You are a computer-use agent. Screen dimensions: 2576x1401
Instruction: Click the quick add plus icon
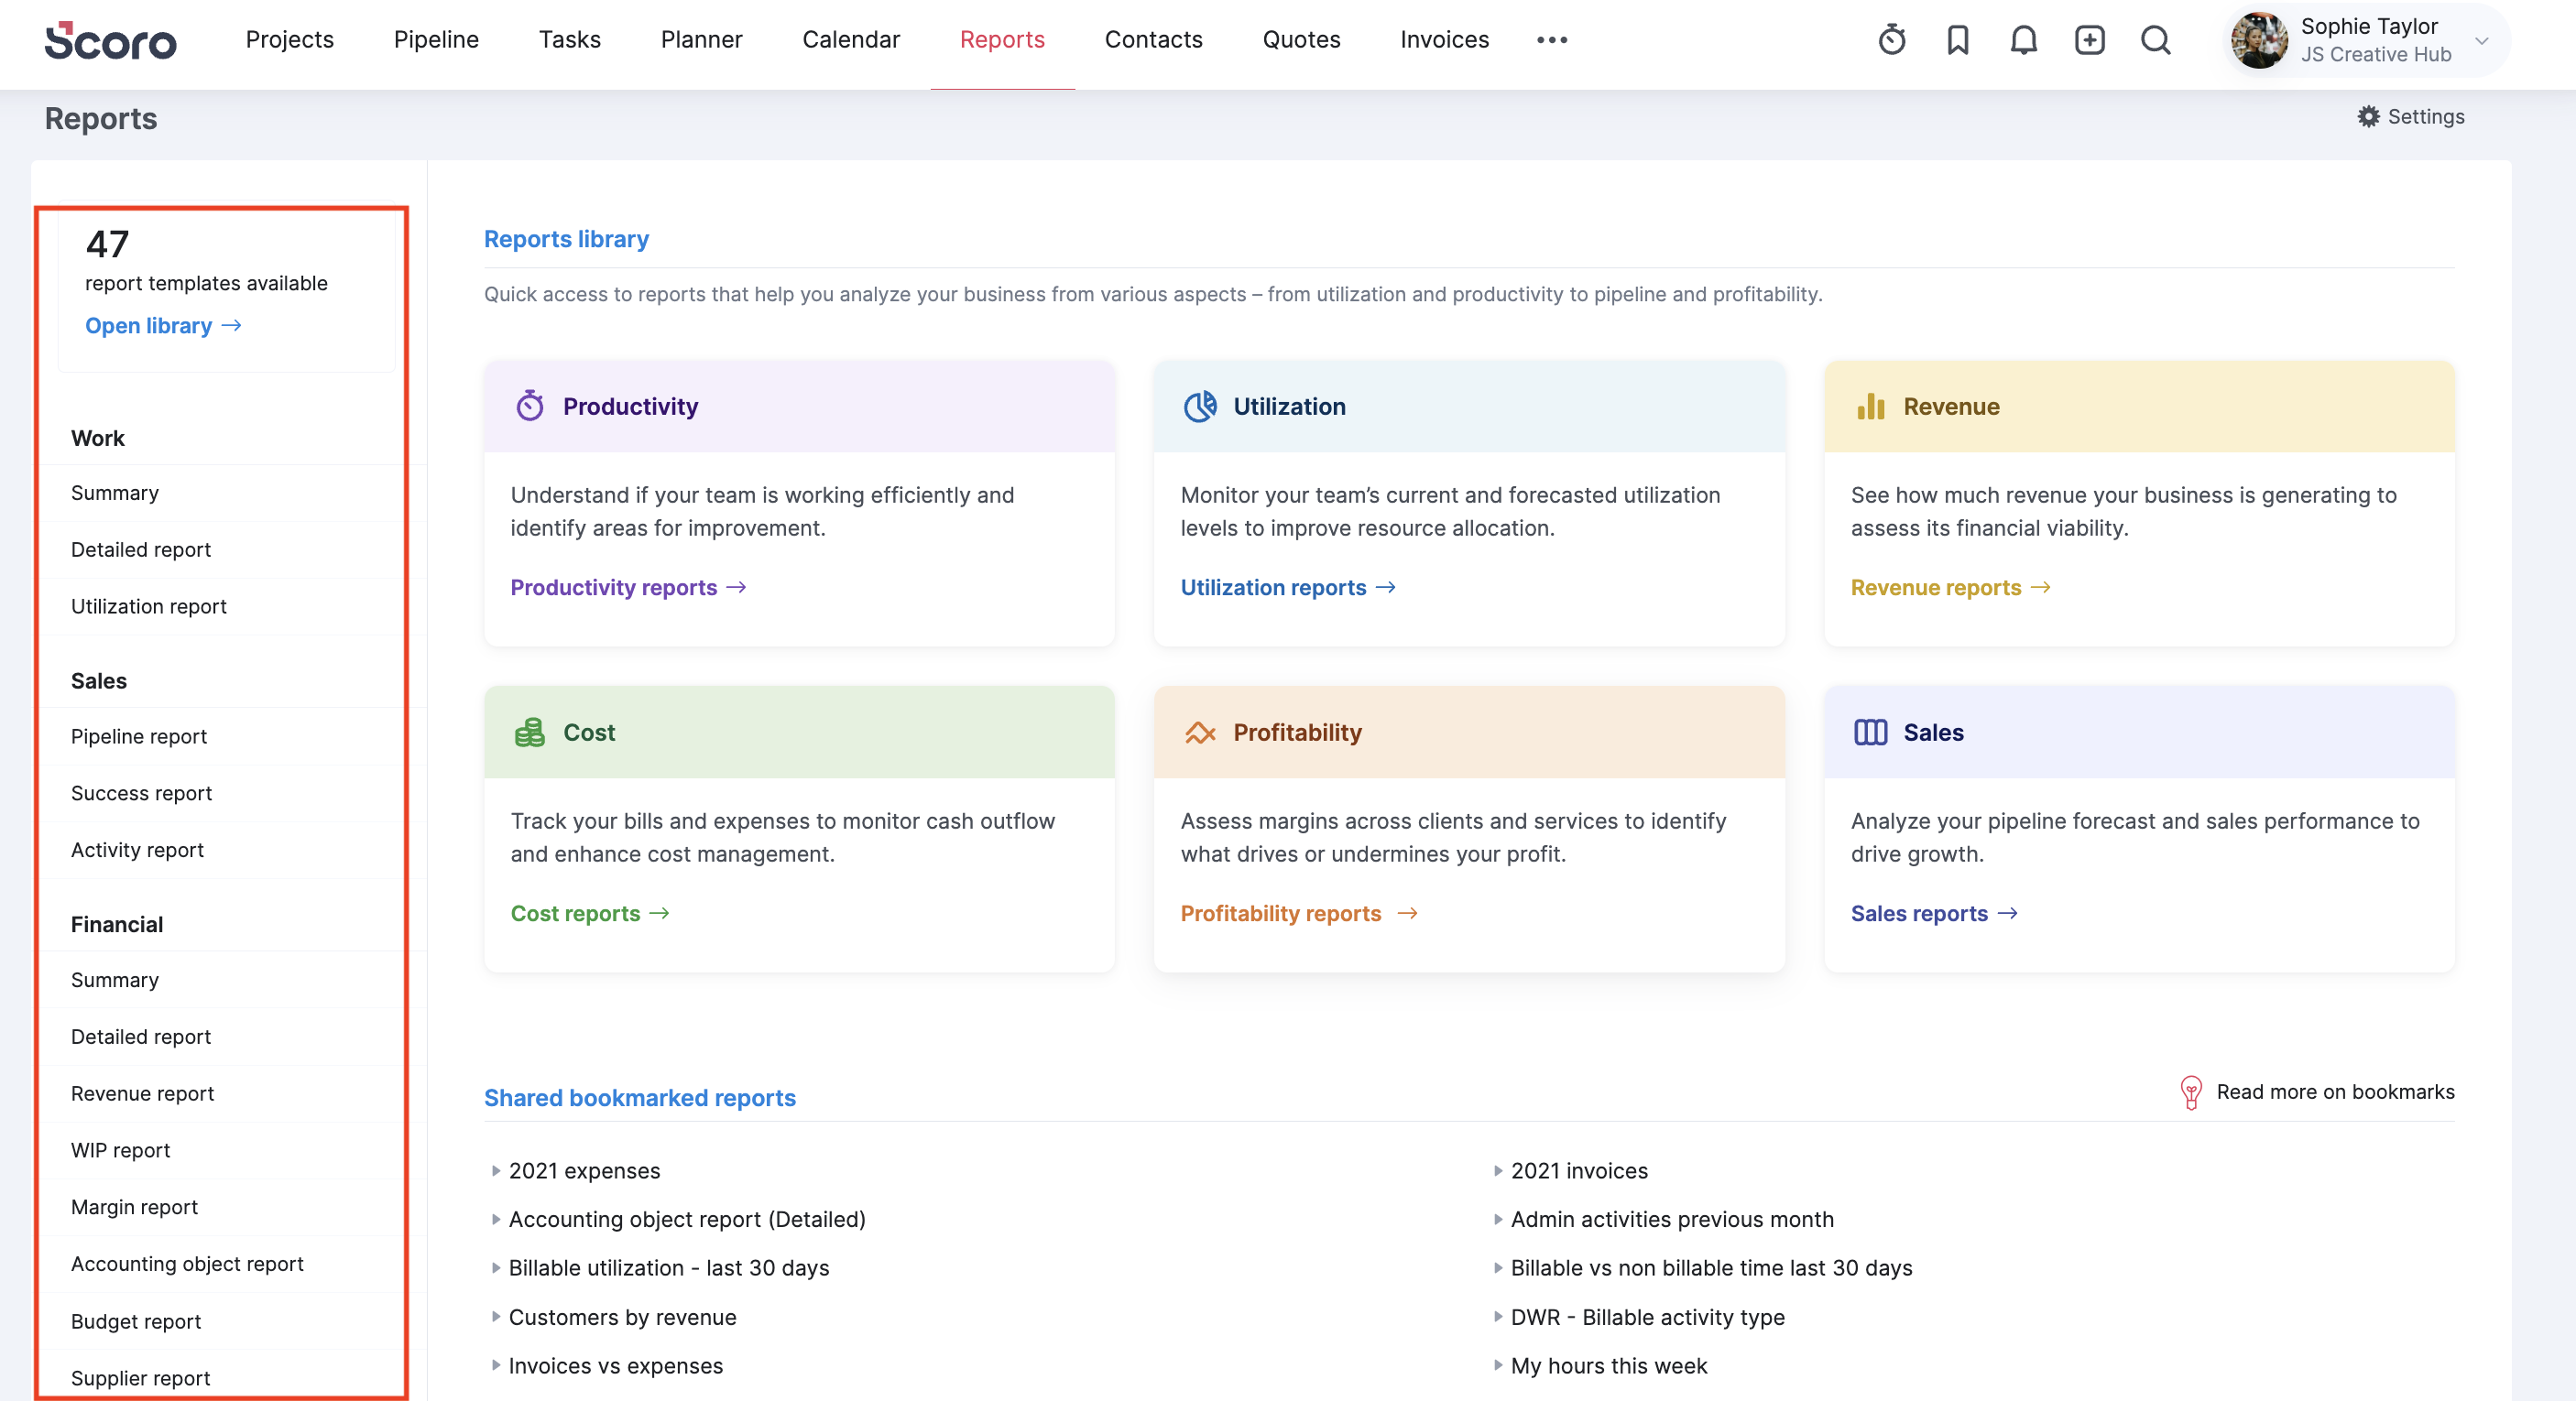[x=2089, y=40]
